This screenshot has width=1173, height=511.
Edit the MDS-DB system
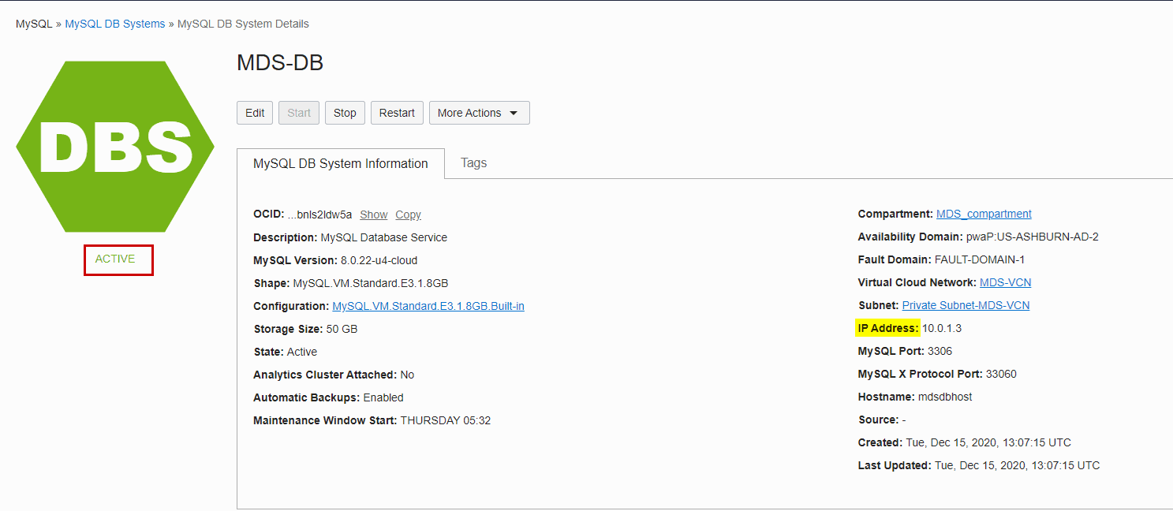255,112
